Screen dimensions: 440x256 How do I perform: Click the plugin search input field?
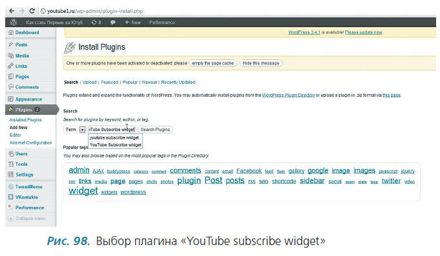(x=112, y=130)
